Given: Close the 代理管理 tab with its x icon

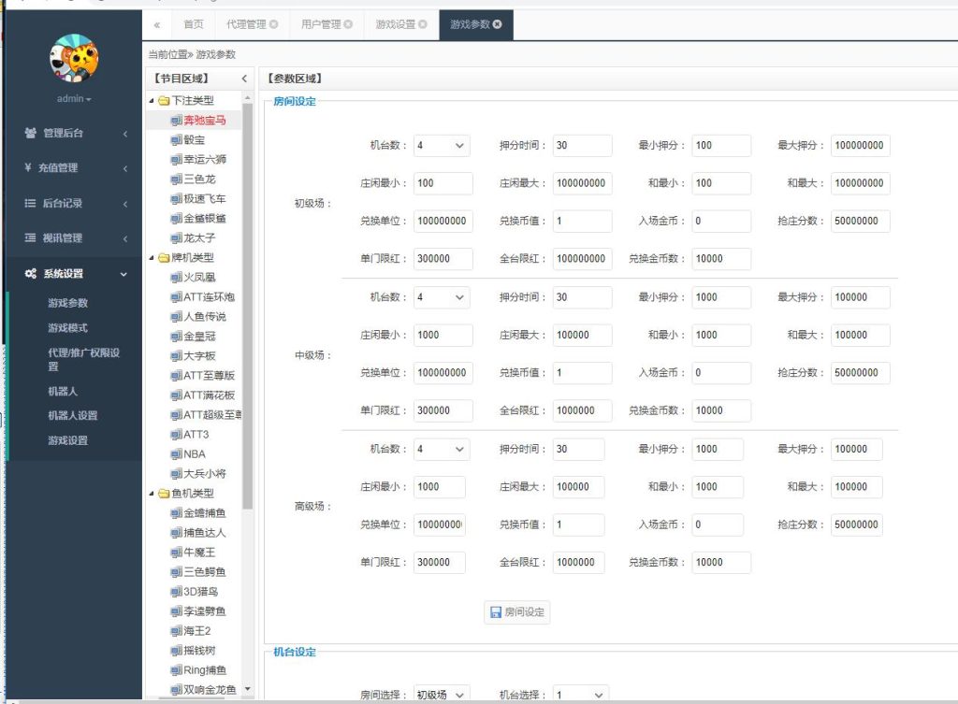Looking at the screenshot, I should (x=274, y=24).
